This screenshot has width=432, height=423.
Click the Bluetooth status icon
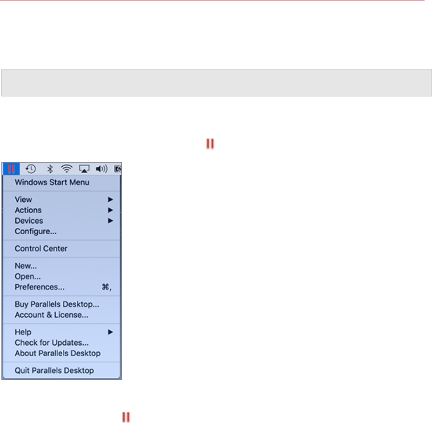(50, 169)
